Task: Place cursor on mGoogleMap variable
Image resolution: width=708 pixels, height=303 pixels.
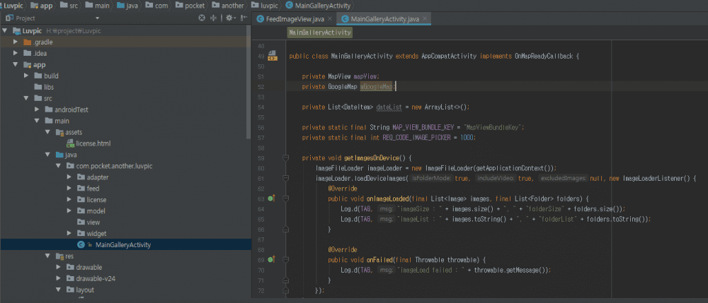Action: 377,86
